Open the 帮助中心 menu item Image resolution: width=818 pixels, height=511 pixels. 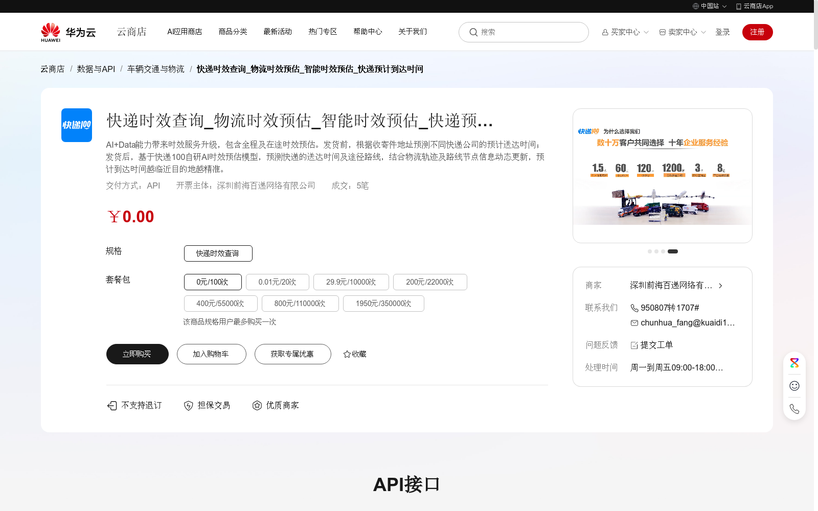click(367, 32)
